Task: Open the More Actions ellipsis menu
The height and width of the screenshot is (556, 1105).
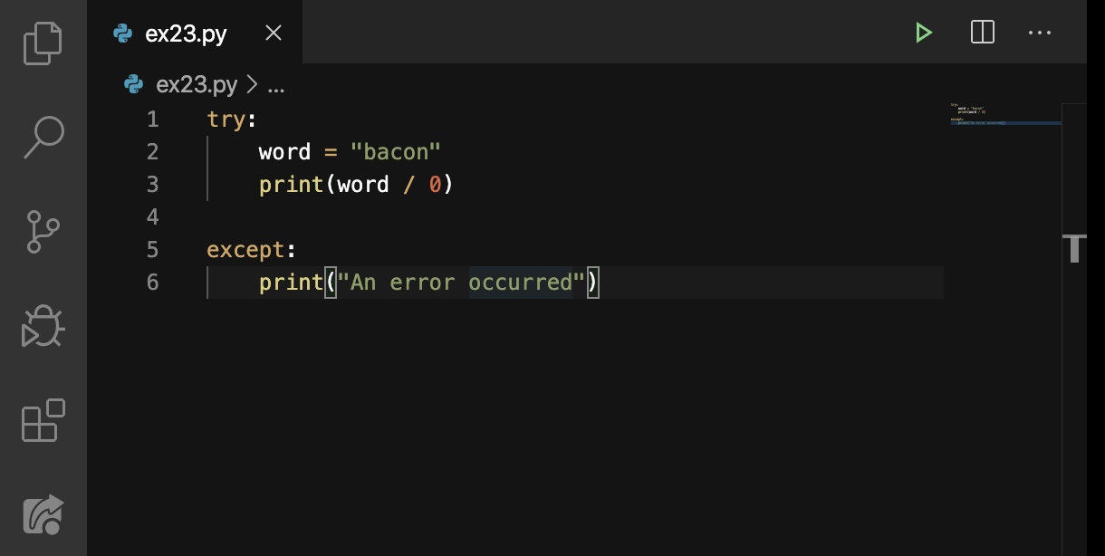Action: pos(1040,34)
